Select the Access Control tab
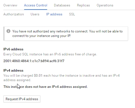The height and width of the screenshot is (108, 135). click(36, 5)
